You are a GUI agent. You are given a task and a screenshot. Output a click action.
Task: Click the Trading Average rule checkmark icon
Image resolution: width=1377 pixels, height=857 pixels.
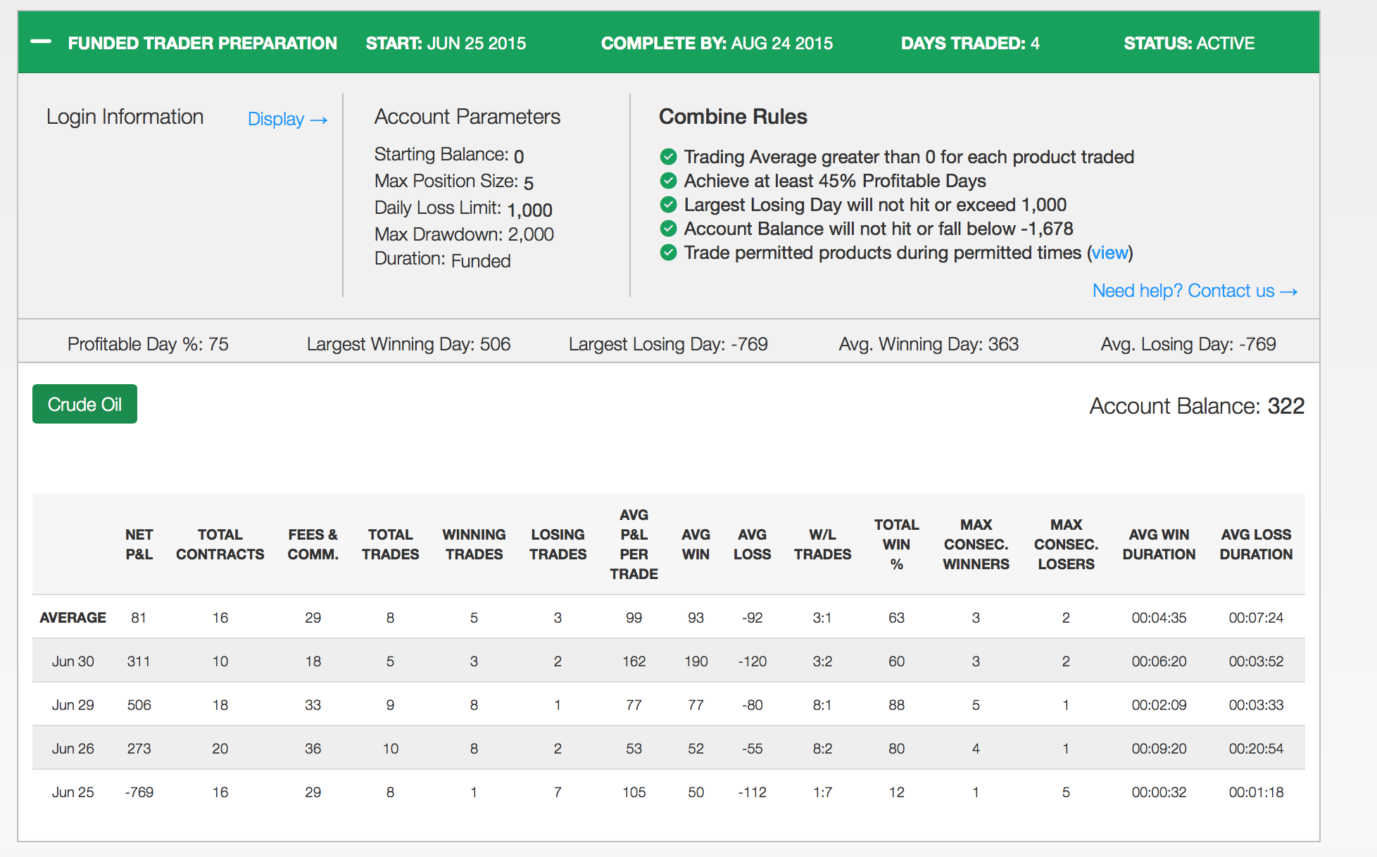point(668,156)
